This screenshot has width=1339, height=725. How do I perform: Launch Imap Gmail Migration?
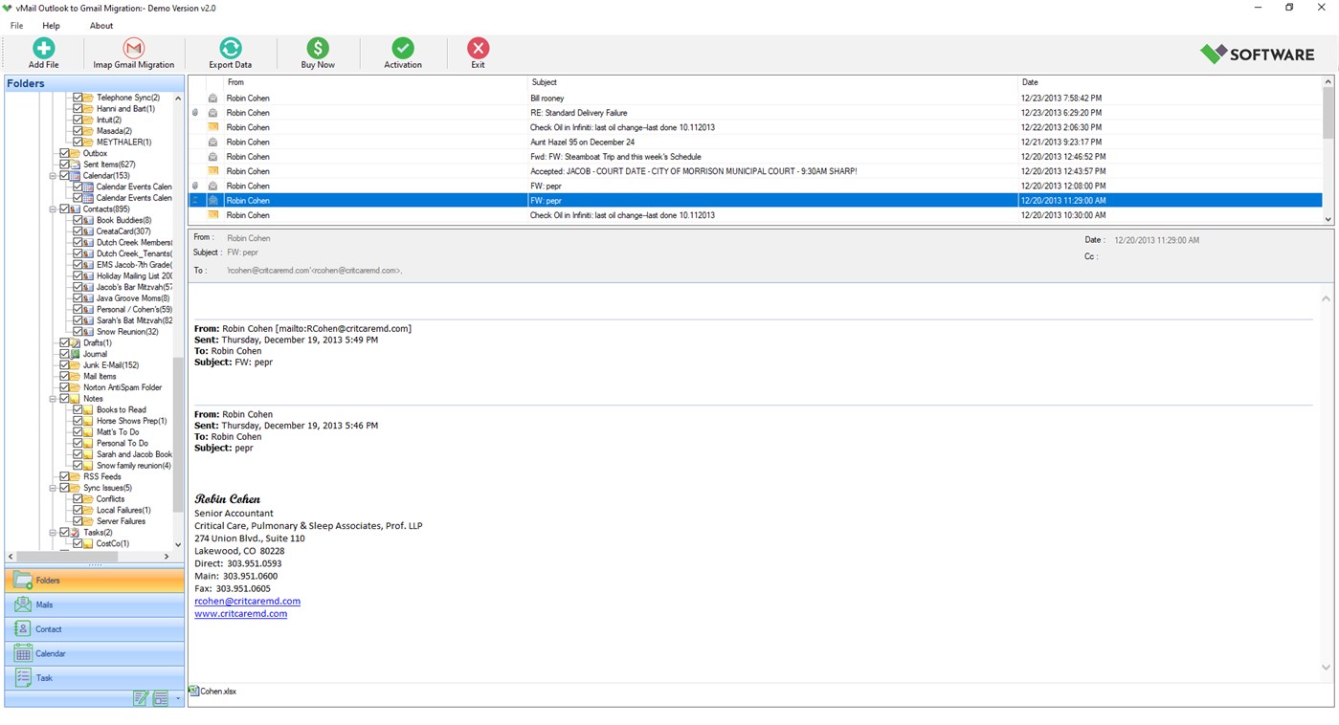[x=133, y=53]
